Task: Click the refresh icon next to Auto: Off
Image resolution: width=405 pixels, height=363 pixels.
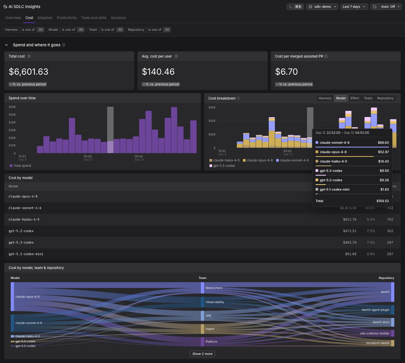Action: (375, 7)
